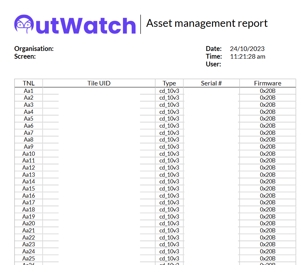Click the User label

(x=213, y=64)
